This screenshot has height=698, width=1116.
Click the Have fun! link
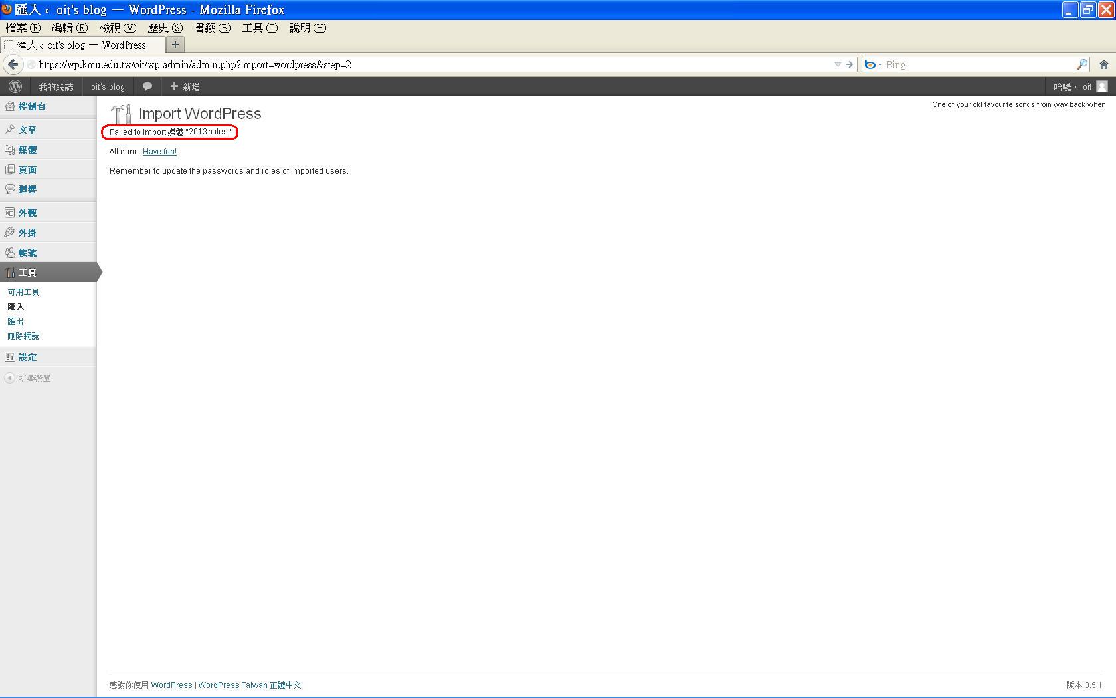click(x=159, y=152)
